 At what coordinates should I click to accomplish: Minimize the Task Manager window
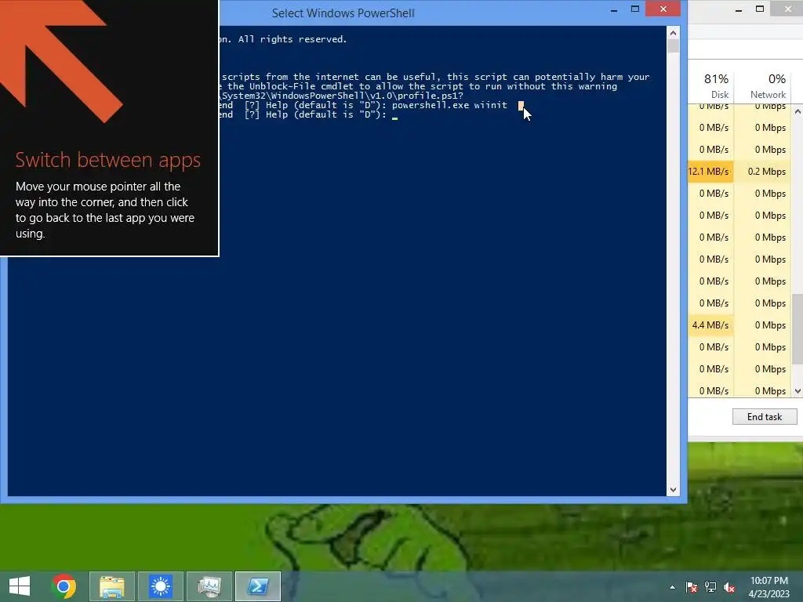739,9
